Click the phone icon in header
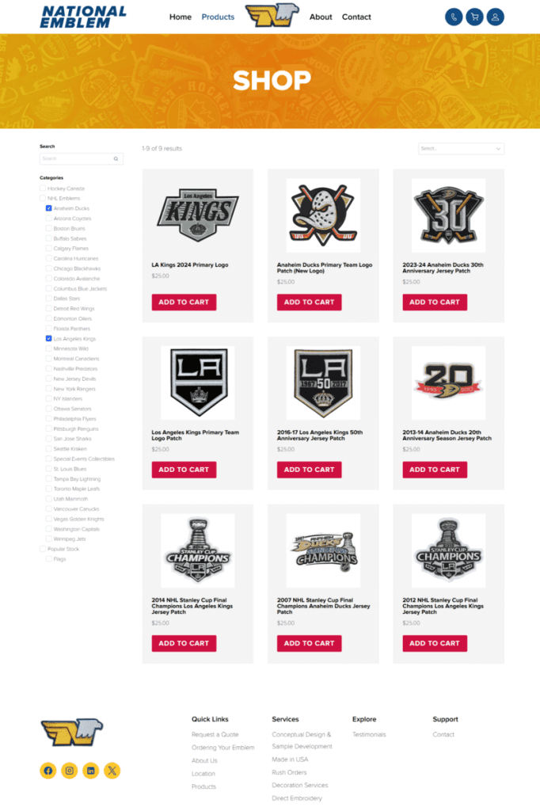540x811 pixels. (454, 17)
